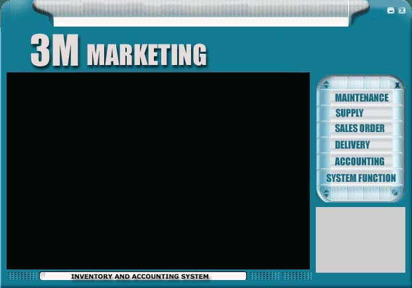Select the ACCOUNTING menu item
Viewport: 412px width, 288px height.
pyautogui.click(x=360, y=161)
